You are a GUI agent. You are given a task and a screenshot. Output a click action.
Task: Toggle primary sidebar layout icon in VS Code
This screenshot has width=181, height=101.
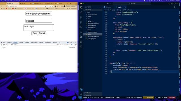point(169,4)
